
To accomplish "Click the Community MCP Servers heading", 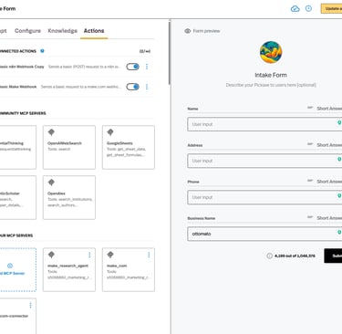I will [23, 113].
